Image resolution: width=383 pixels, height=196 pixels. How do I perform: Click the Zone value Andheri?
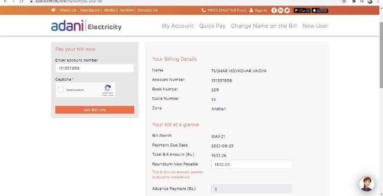click(x=219, y=109)
